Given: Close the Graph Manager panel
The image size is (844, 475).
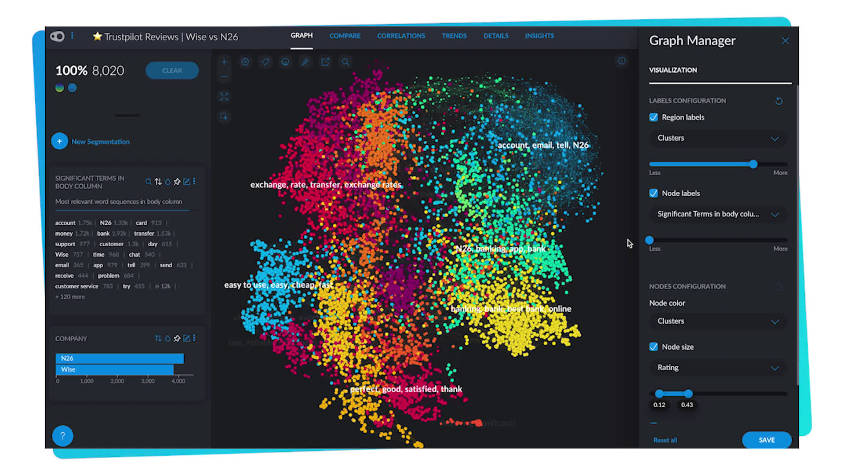Looking at the screenshot, I should point(785,41).
